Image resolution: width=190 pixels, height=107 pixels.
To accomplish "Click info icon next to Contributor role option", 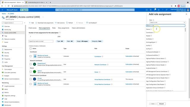I will [154, 32].
